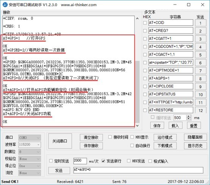
Task: Send AT+AGPS=1 using button 8
Action: pyautogui.click(x=201, y=78)
